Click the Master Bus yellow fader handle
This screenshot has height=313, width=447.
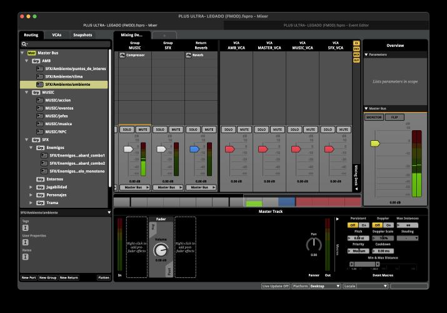(374, 143)
